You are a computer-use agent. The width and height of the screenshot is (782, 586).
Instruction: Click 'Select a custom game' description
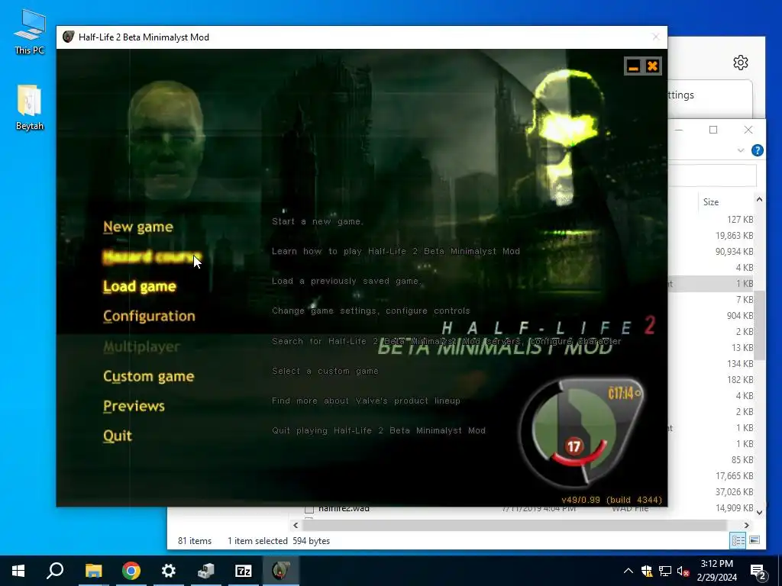[325, 371]
